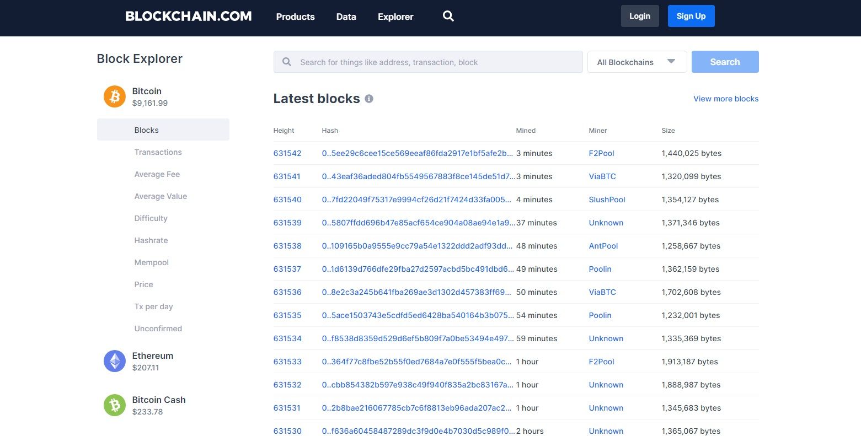861x436 pixels.
Task: Select Mempool in the sidebar
Action: pos(152,262)
